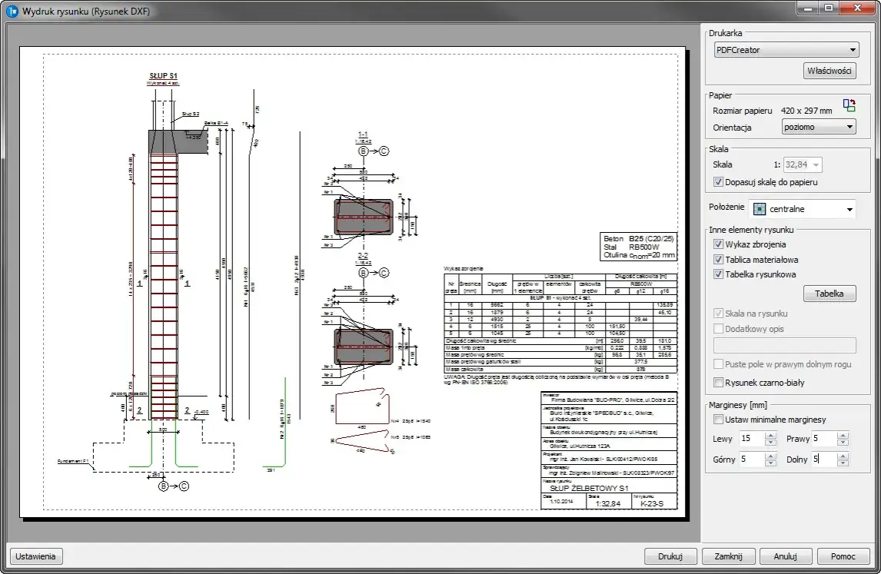Click the Pomoc help button
The image size is (881, 574).
point(843,556)
